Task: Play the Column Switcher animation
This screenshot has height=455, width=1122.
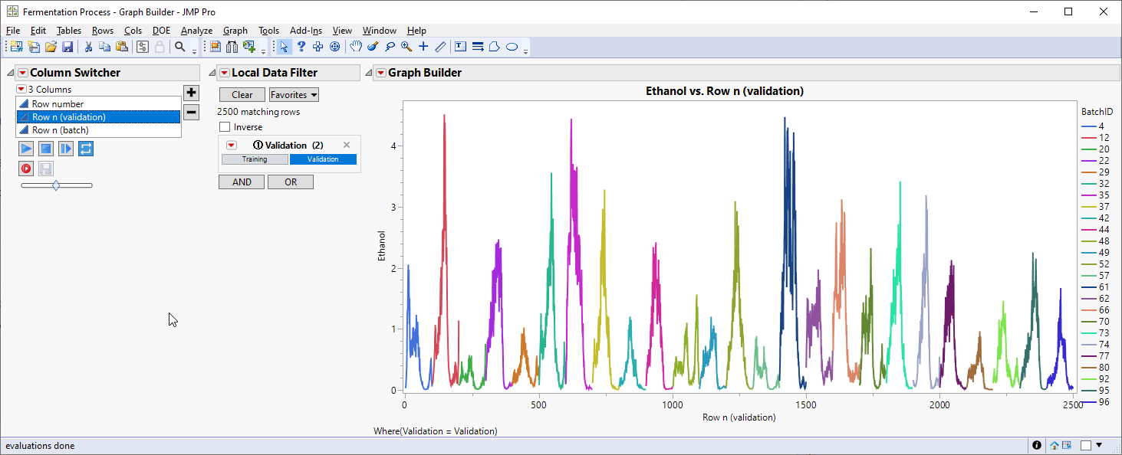Action: [x=26, y=149]
